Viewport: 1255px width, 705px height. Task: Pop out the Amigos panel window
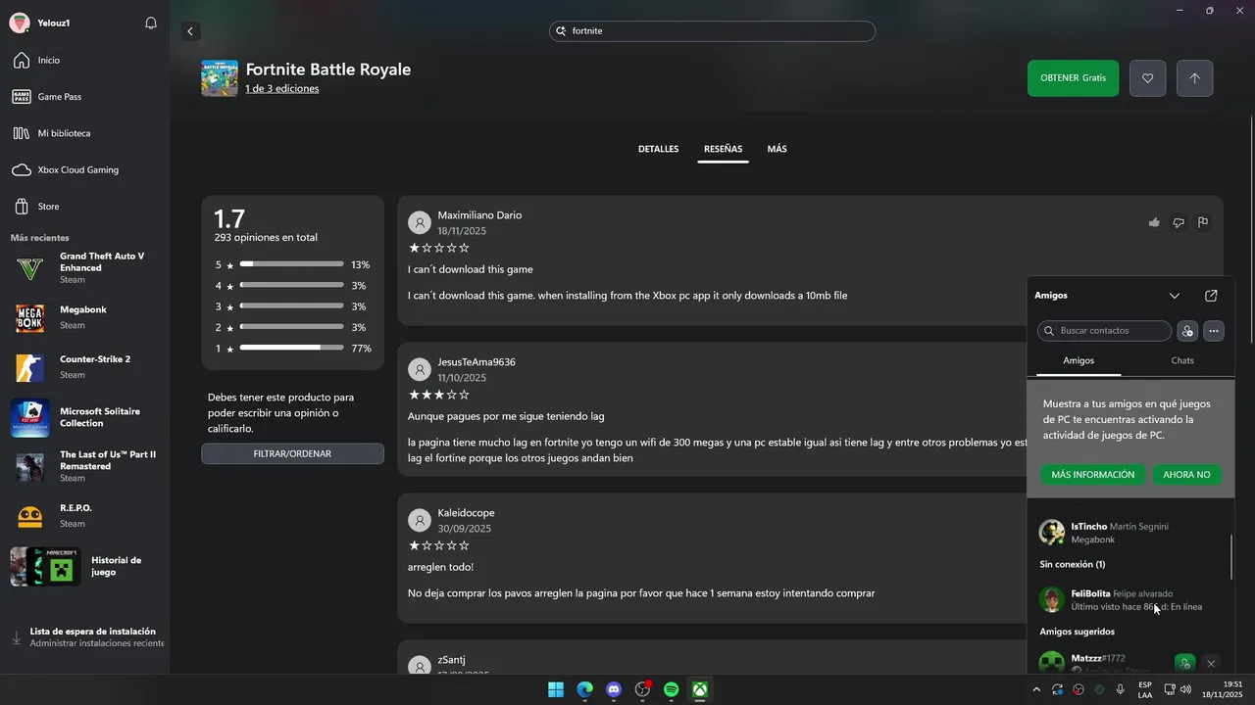coord(1211,295)
